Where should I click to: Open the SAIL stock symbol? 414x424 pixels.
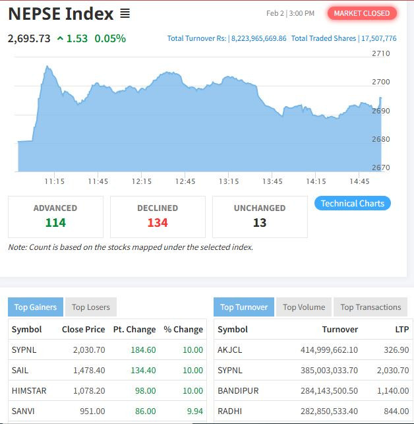[20, 370]
